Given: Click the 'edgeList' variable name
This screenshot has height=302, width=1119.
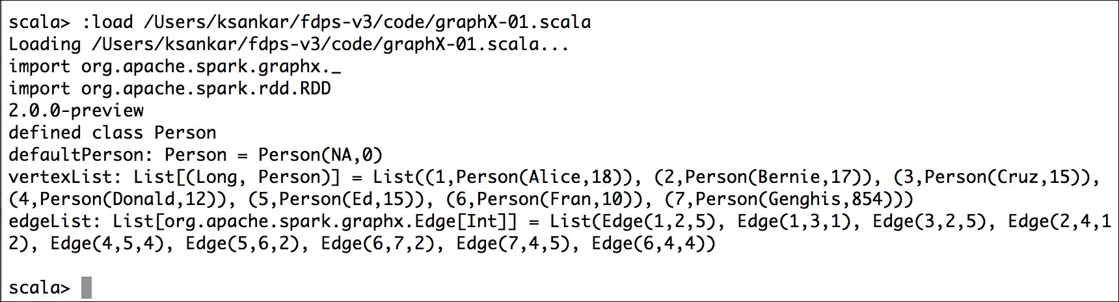Looking at the screenshot, I should pos(50,221).
